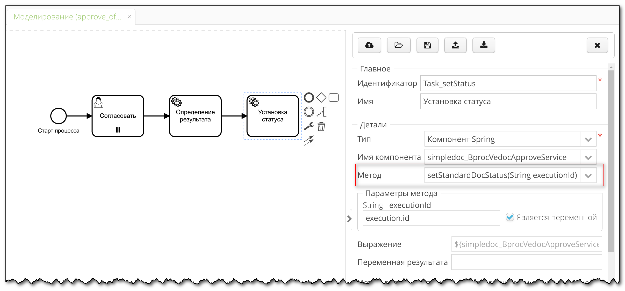
Task: Click the cloud upload icon in toolbar
Action: click(369, 45)
